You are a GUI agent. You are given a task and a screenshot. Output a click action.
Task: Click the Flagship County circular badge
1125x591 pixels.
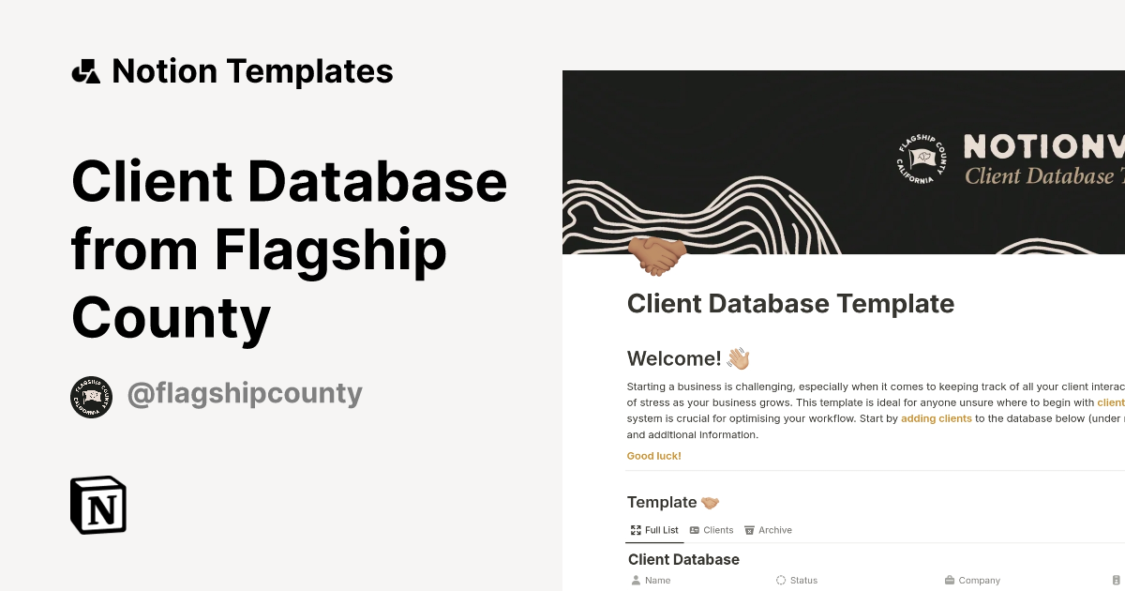click(91, 398)
